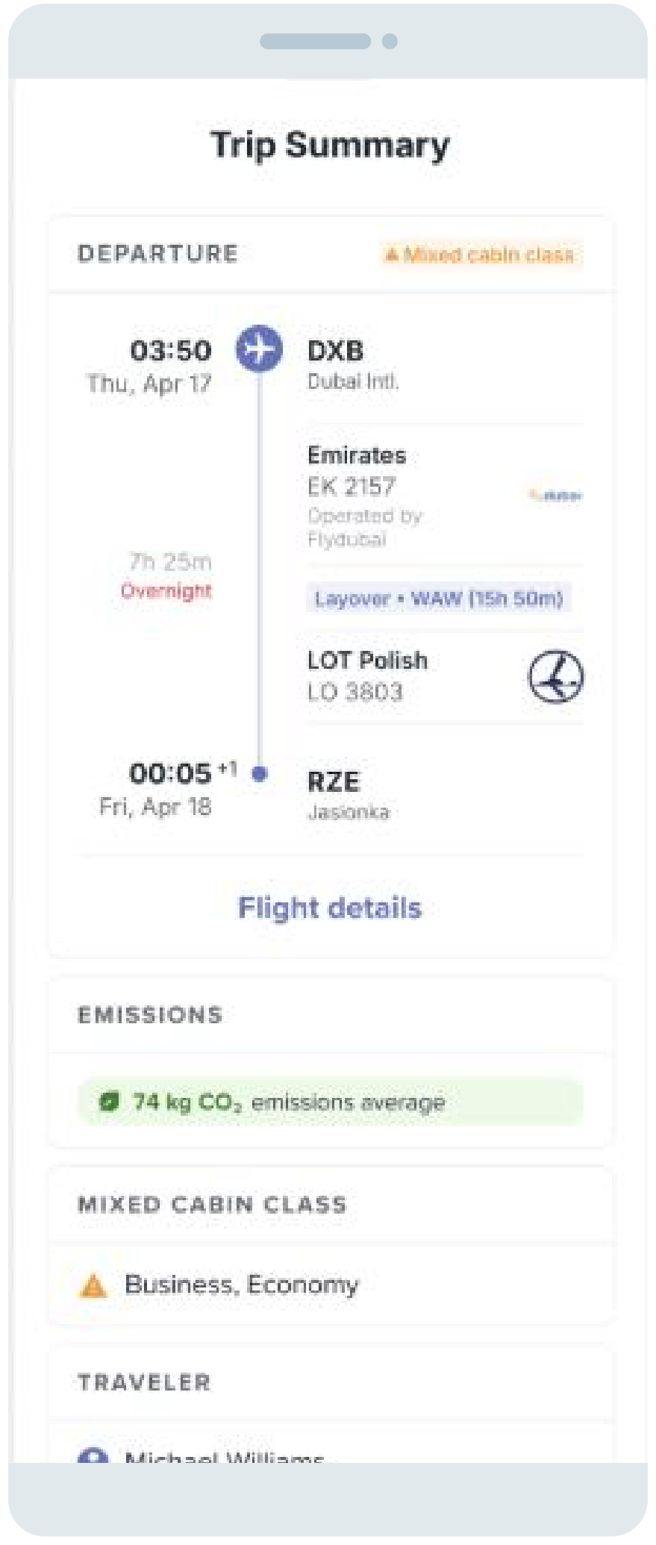
Task: Tap the red Overnight label
Action: (166, 591)
